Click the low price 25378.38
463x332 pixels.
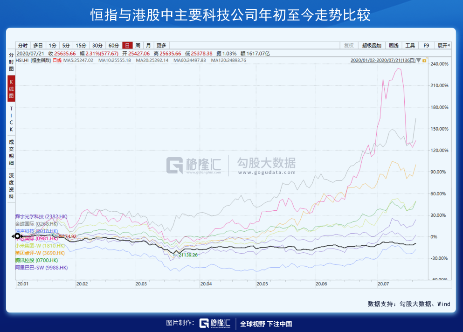pos(202,54)
